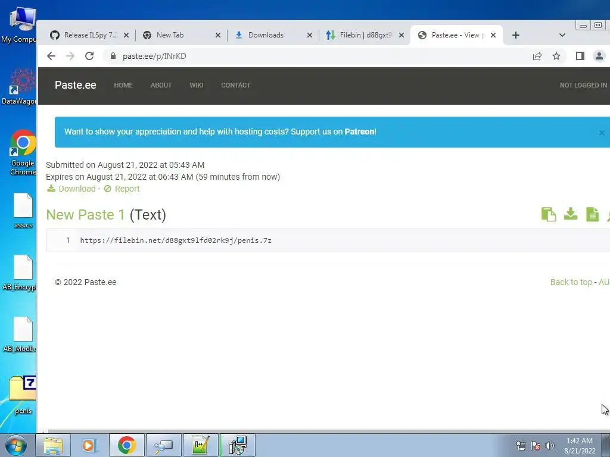This screenshot has width=610, height=457.
Task: Click the line number 1 in paste
Action: (68, 240)
